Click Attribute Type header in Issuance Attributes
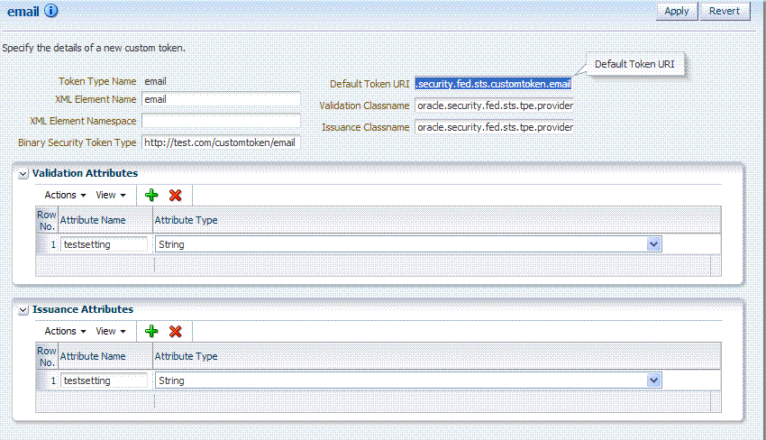Screen dimensions: 766x440 (437, 356)
